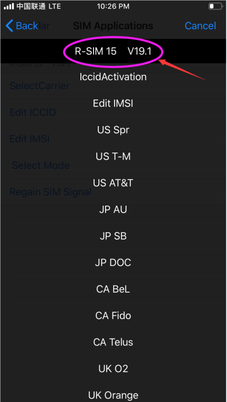Screen dimensions: 227x402
Task: Select JP DOC carrier entry
Action: pyautogui.click(x=113, y=263)
